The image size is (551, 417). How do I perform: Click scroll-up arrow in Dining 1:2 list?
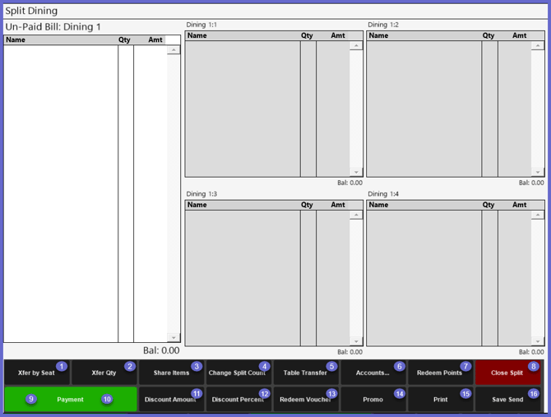[x=538, y=46]
